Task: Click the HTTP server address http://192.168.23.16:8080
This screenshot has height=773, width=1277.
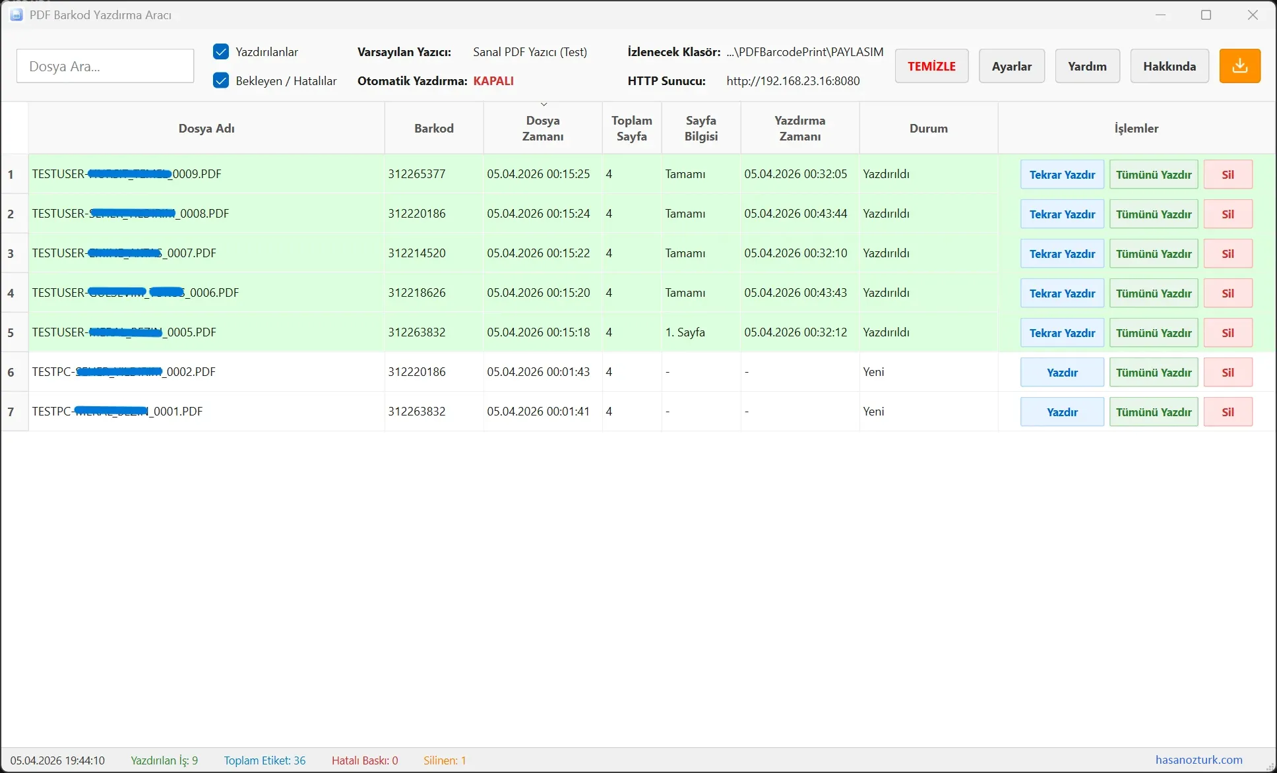Action: [793, 80]
